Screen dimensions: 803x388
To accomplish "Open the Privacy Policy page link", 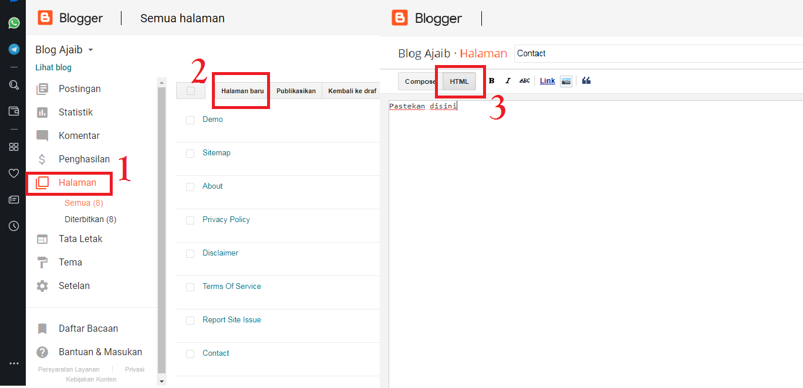I will click(x=226, y=219).
